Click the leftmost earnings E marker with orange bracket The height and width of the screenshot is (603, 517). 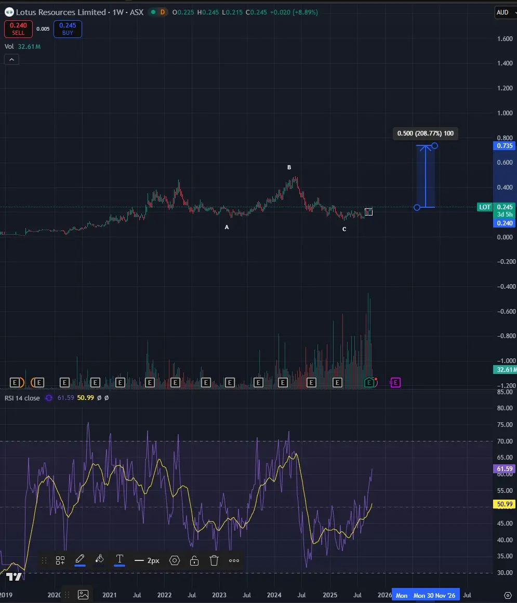tap(15, 382)
